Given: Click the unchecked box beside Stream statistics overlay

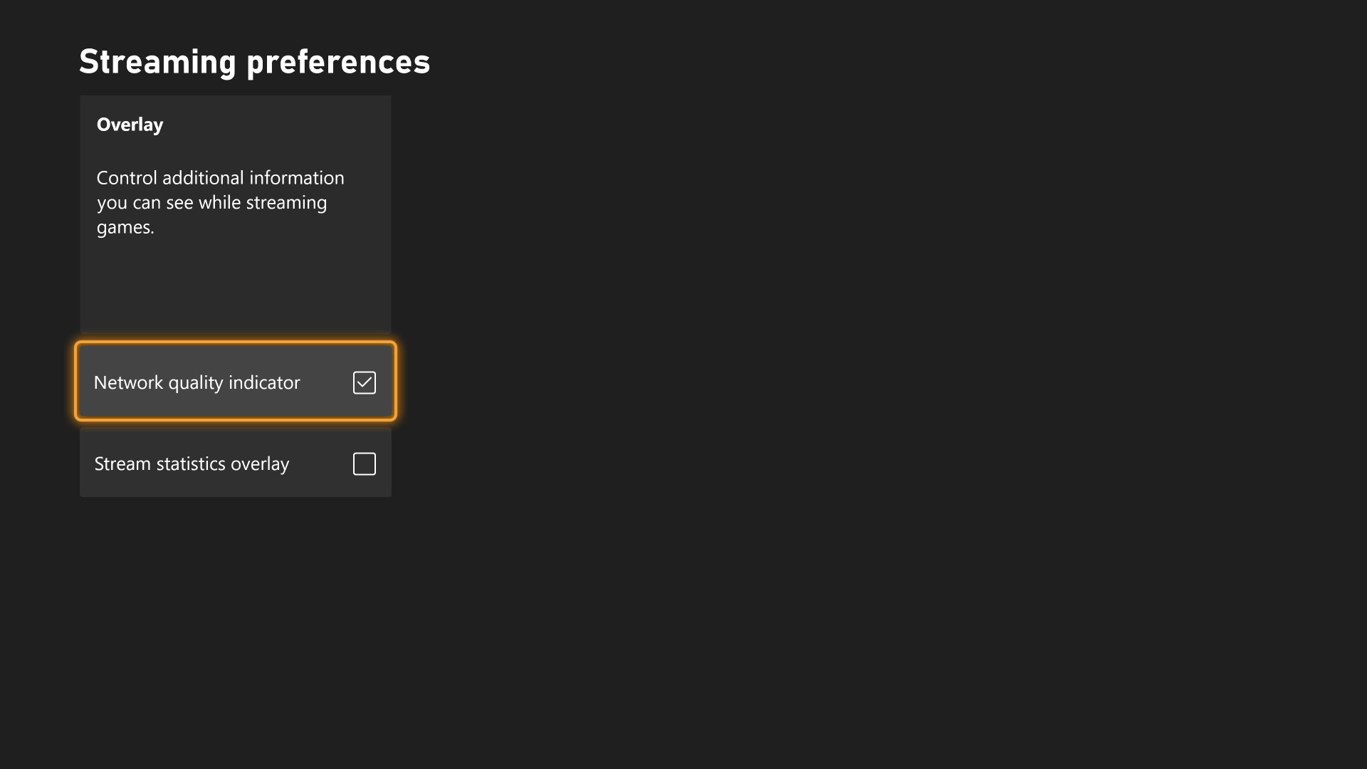Looking at the screenshot, I should [364, 464].
